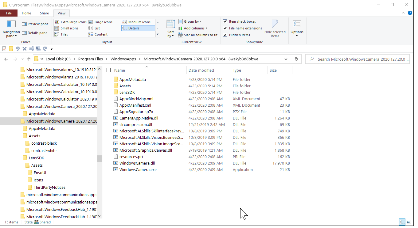418x228 pixels.
Task: Switch to large thumbnails view in status bar
Action: click(x=409, y=222)
